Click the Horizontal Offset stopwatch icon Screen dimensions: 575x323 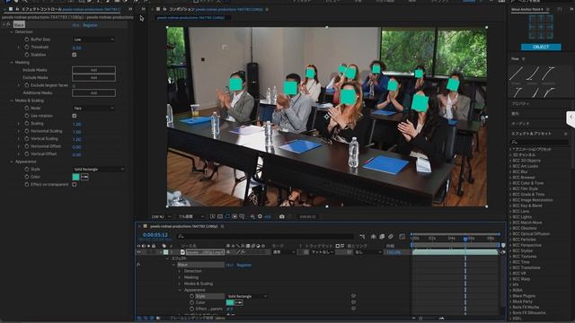click(x=27, y=146)
